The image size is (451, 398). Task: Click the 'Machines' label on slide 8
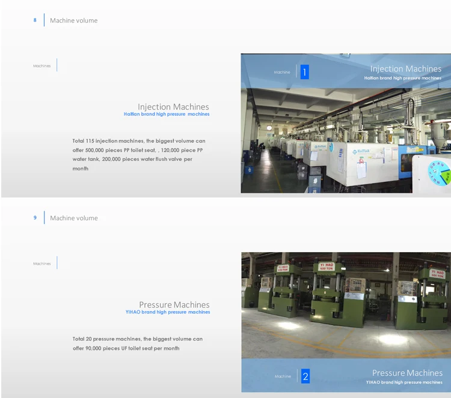tap(42, 66)
